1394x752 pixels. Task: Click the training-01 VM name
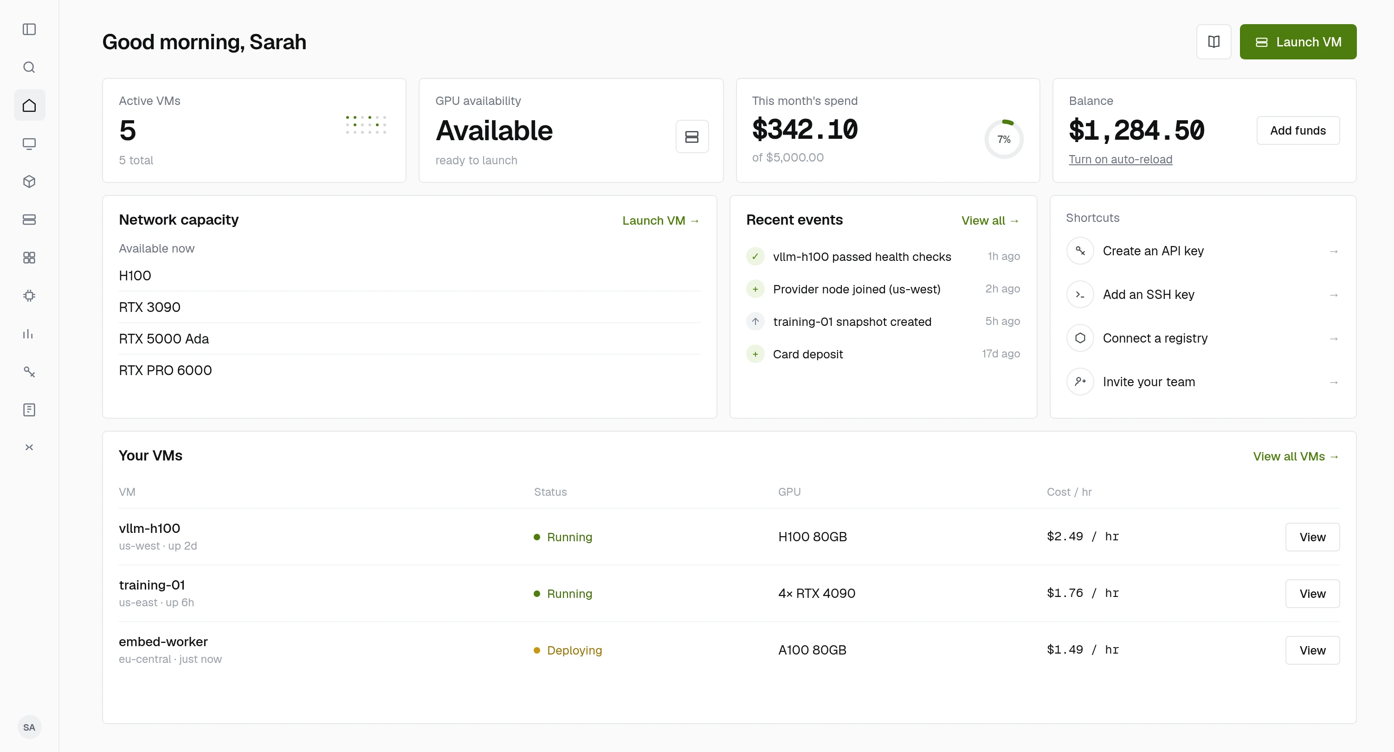[x=152, y=585]
